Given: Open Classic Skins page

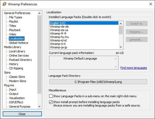Looking at the screenshot, I should coord(17,77).
